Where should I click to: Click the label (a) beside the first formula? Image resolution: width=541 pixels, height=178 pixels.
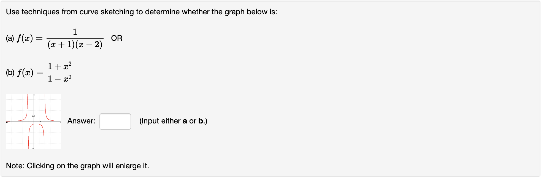click(x=10, y=38)
